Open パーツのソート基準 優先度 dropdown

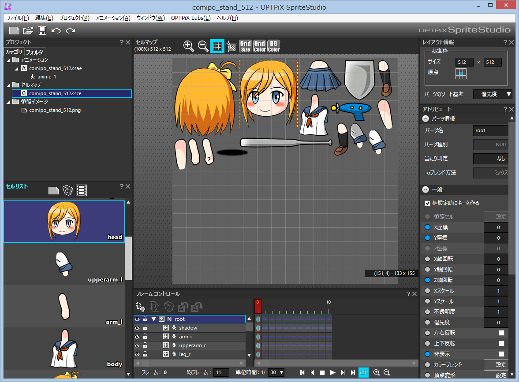tap(493, 94)
